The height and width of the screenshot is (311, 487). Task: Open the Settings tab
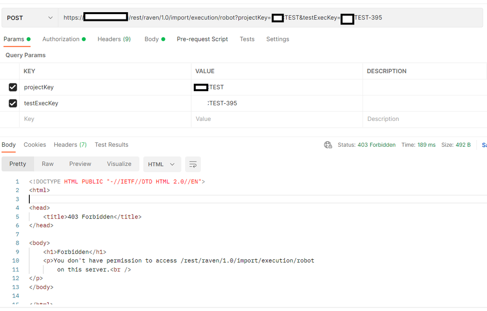pyautogui.click(x=278, y=39)
